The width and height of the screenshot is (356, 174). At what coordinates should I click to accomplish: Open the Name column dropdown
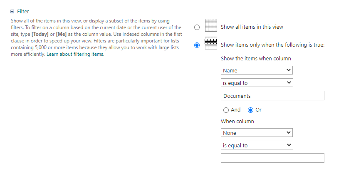257,70
